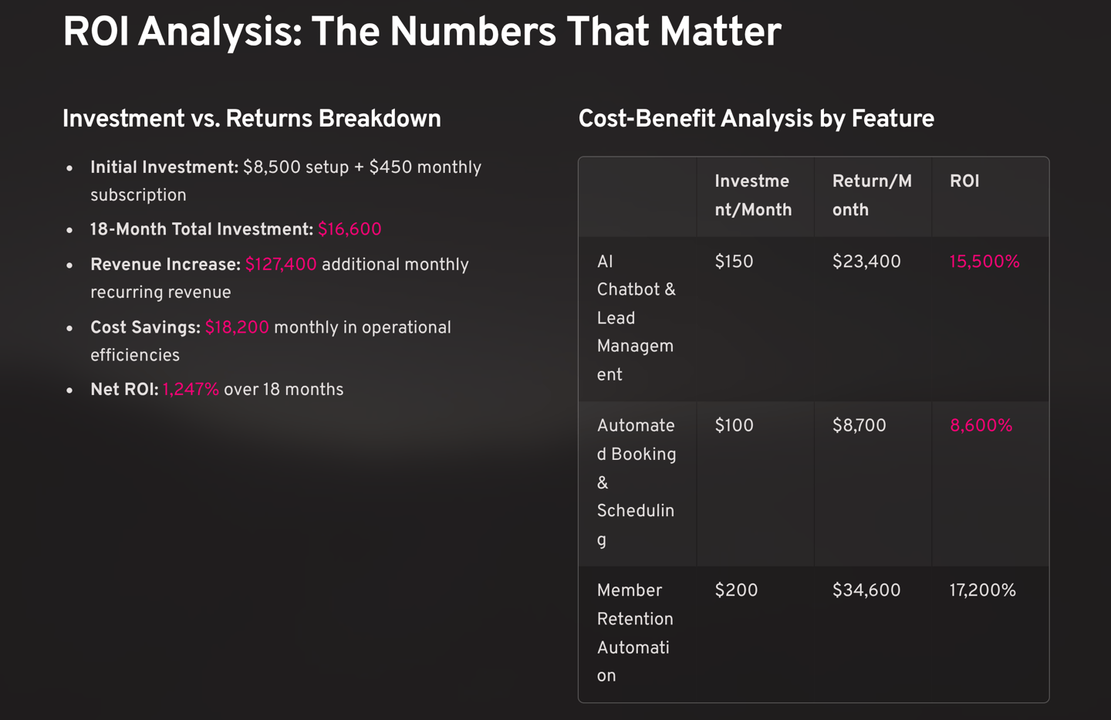The width and height of the screenshot is (1111, 720).
Task: Click the "Initial Investment:" bold bullet label
Action: click(x=164, y=167)
